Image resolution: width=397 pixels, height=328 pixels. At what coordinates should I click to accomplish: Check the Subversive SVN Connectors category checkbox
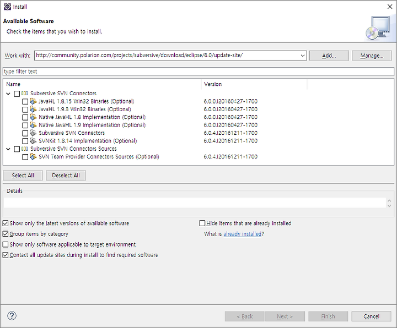[x=17, y=94]
